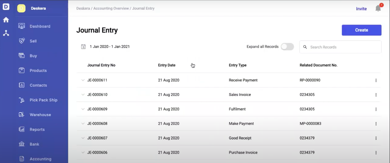Viewport: 390px width, 163px height.
Task: Expand journal entry JE-0000609 row
Action: (83, 109)
